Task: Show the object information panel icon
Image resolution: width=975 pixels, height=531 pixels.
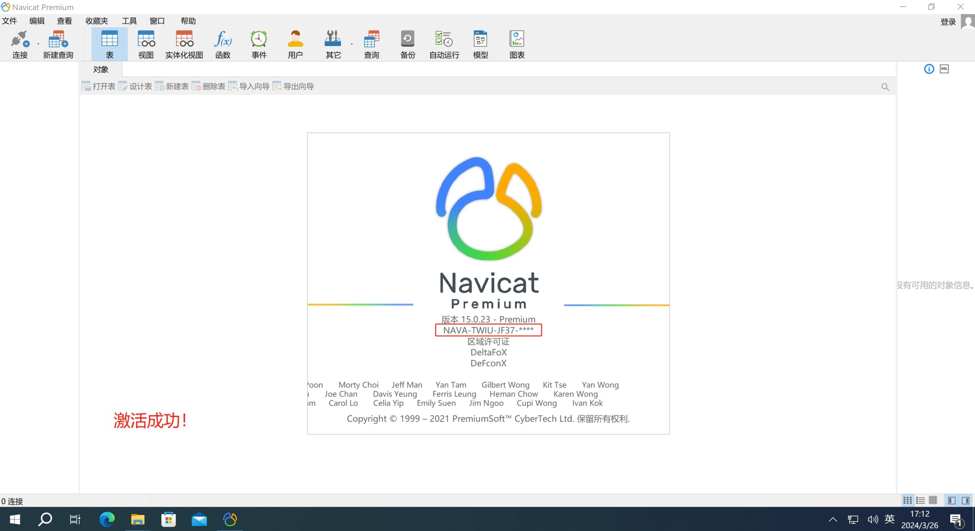Action: (x=929, y=69)
